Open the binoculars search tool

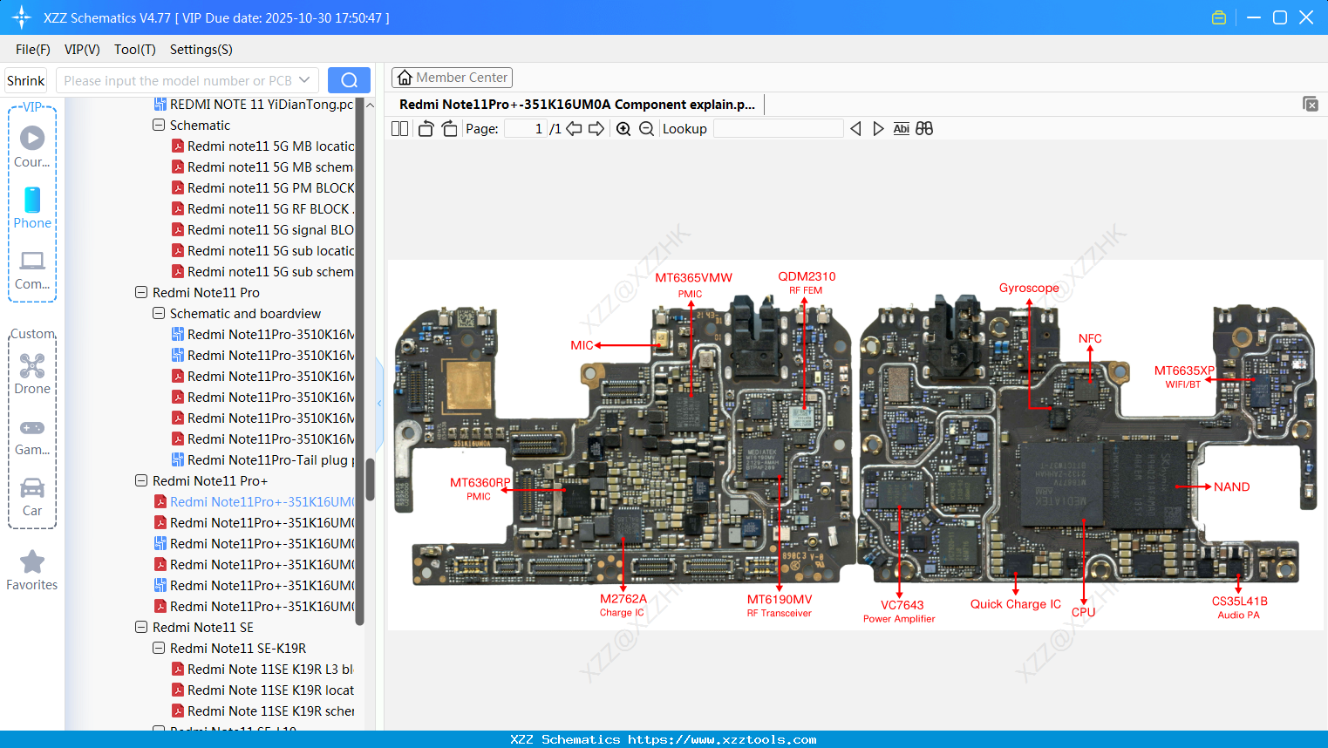click(924, 128)
